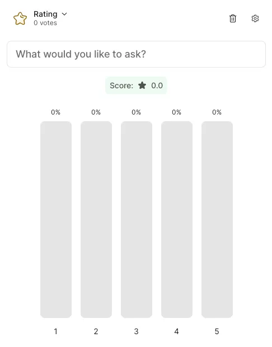Expand the Rating type chevron
Viewport: 272px width, 347px height.
(x=64, y=14)
